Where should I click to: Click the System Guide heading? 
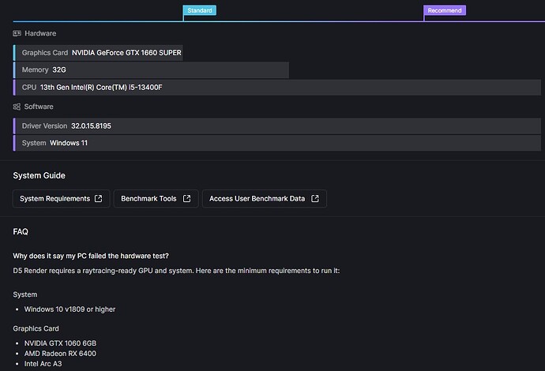pos(39,175)
